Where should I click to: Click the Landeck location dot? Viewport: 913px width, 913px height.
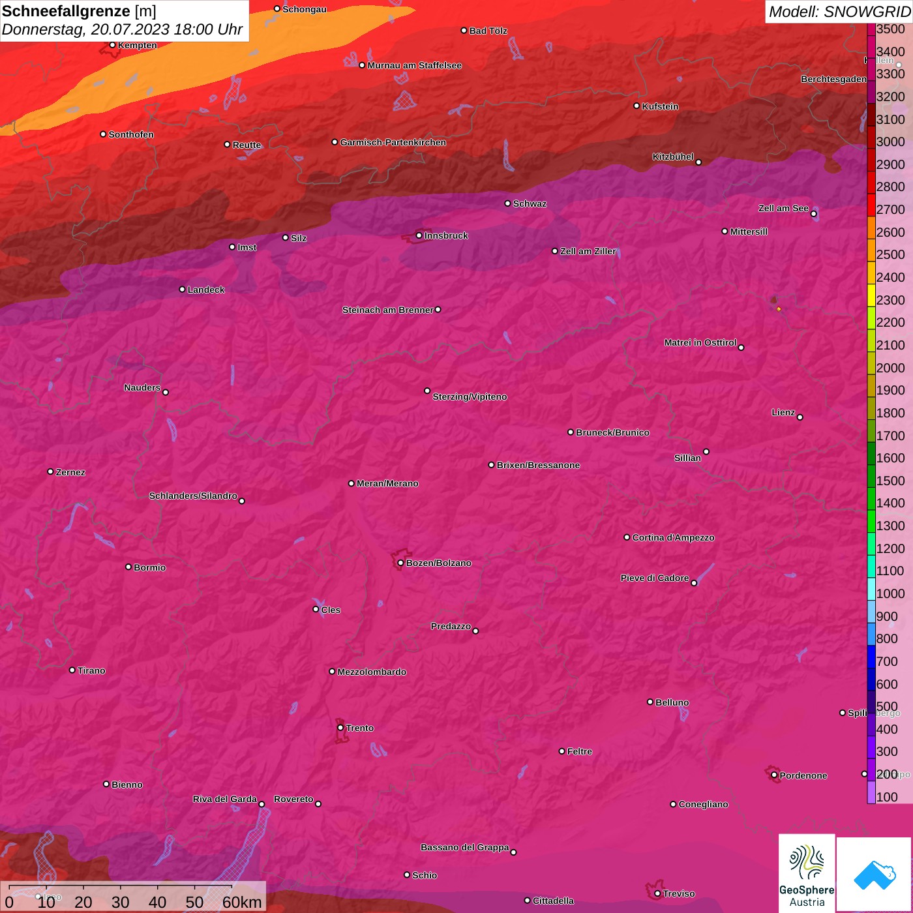[x=182, y=290]
